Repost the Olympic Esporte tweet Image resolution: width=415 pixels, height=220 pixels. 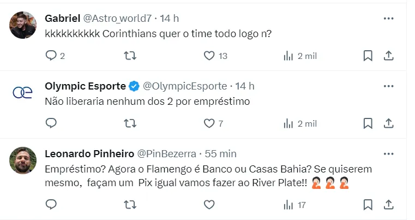click(130, 123)
